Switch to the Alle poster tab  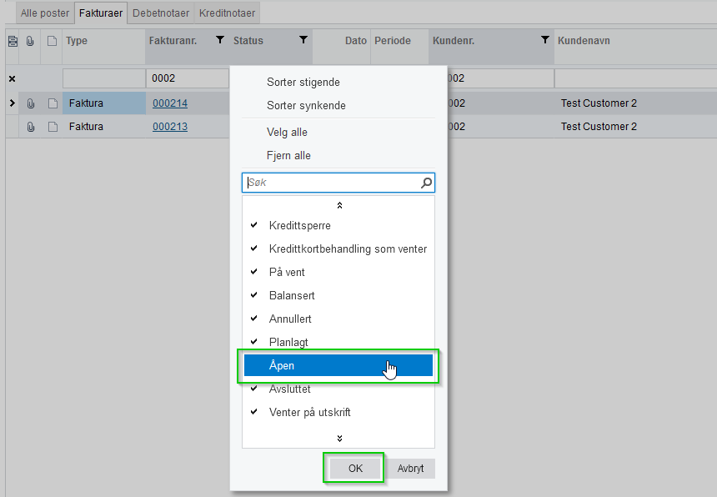click(45, 13)
